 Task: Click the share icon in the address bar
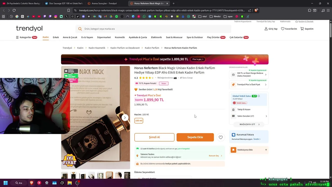250,10
